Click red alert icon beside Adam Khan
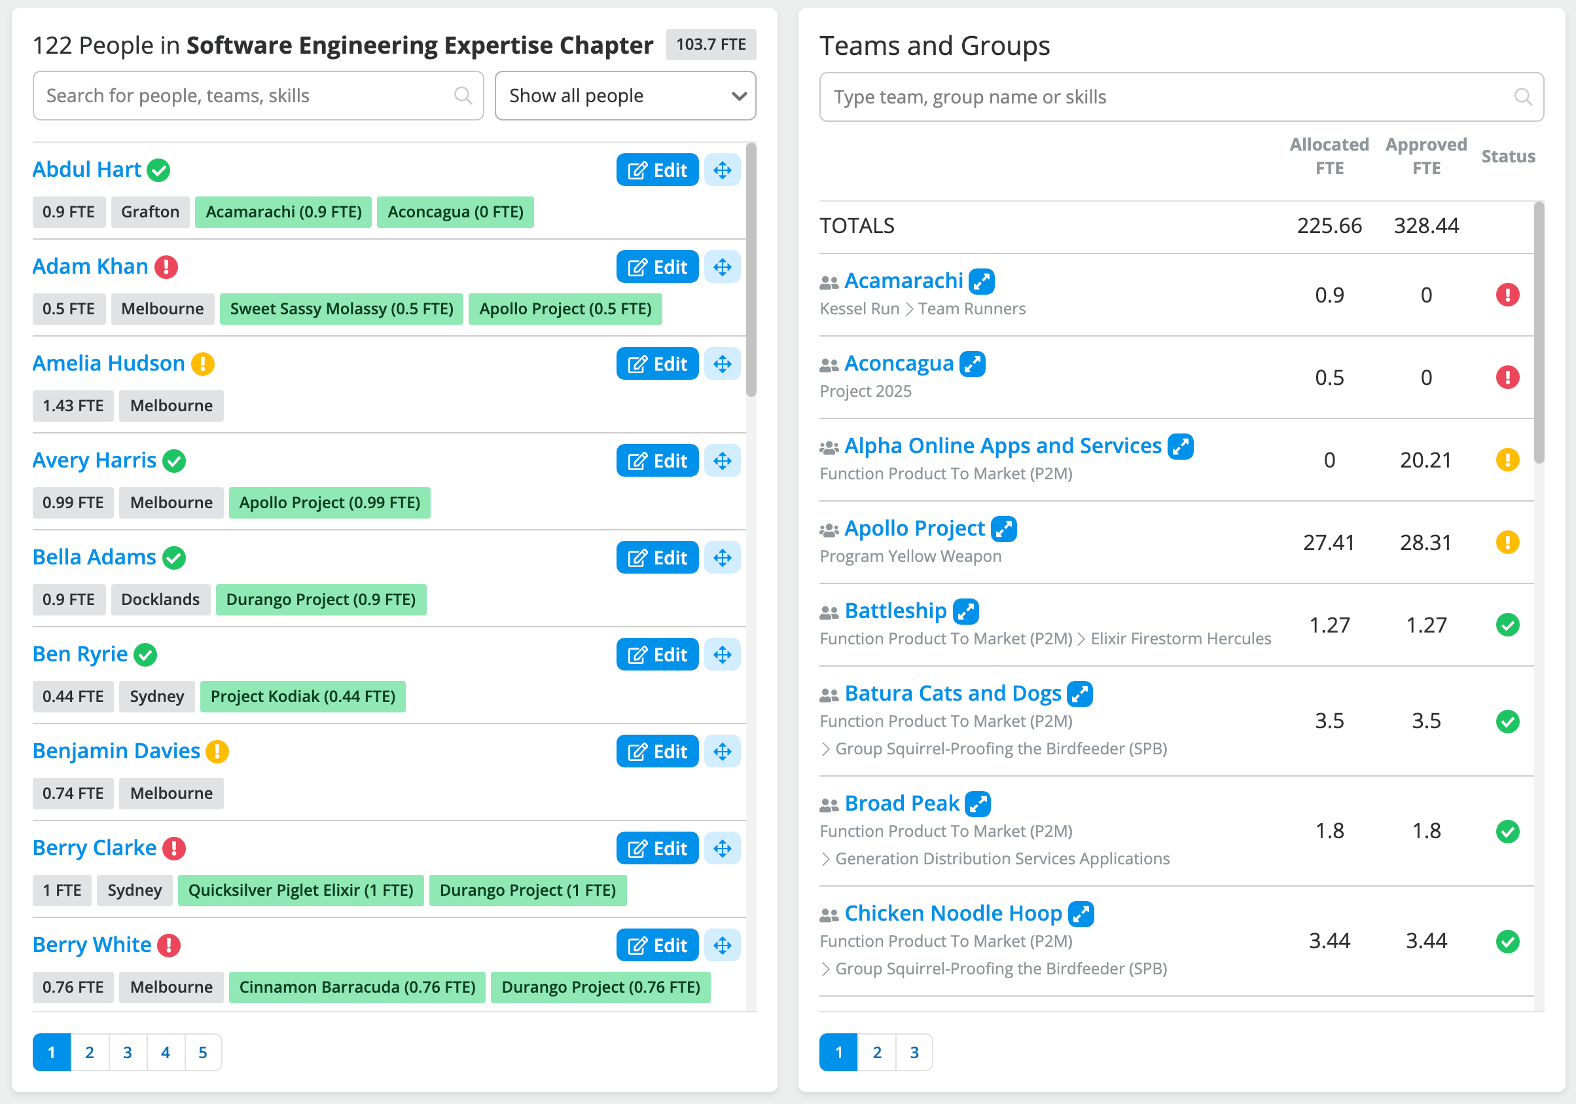 coord(166,267)
